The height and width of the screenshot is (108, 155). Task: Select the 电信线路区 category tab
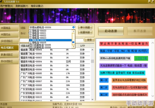point(9,48)
